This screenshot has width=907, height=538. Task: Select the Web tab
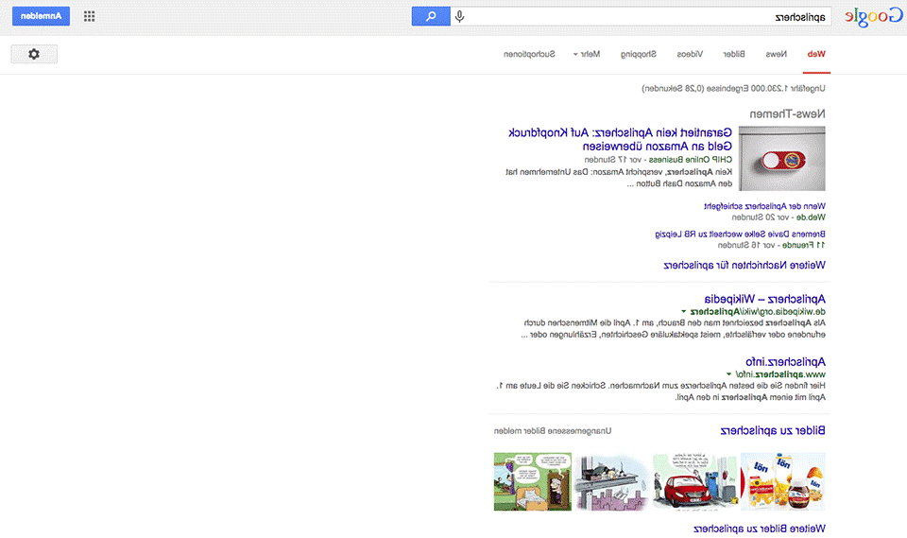click(x=816, y=54)
